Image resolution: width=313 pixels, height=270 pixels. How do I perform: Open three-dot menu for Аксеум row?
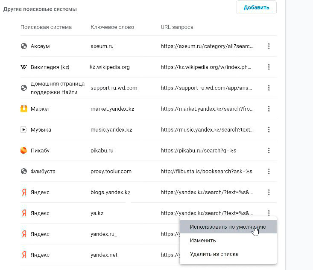point(269,46)
